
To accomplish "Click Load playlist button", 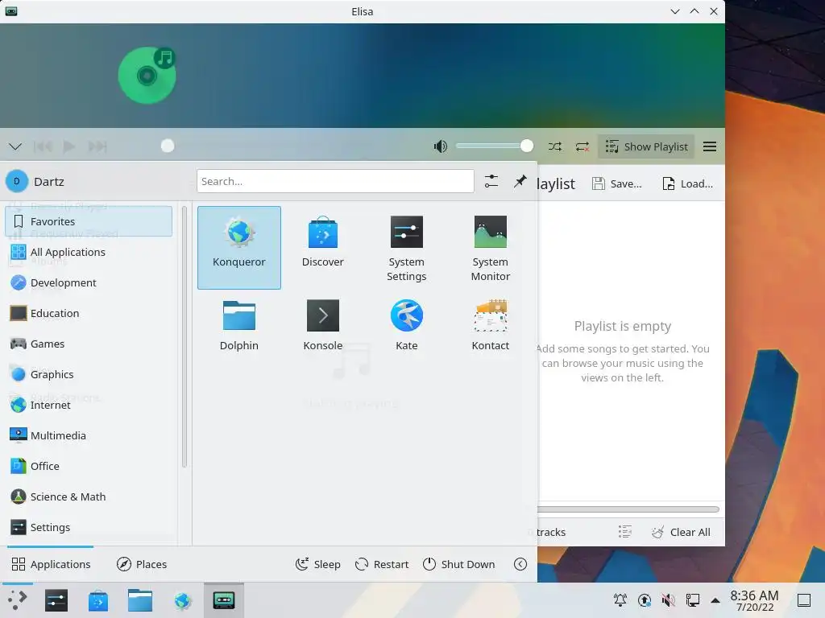I will click(688, 183).
